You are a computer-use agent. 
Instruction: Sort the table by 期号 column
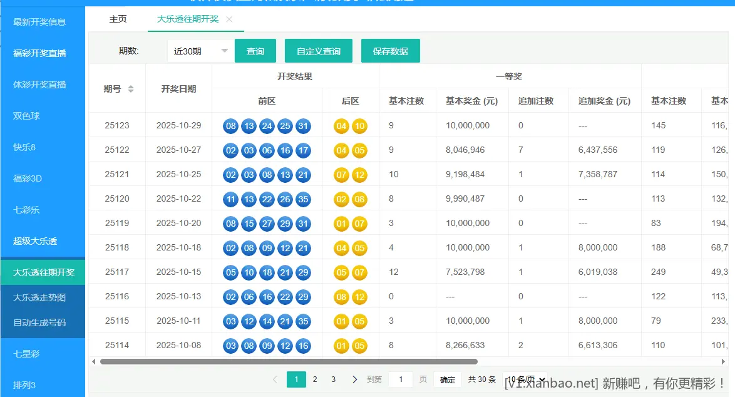point(131,88)
